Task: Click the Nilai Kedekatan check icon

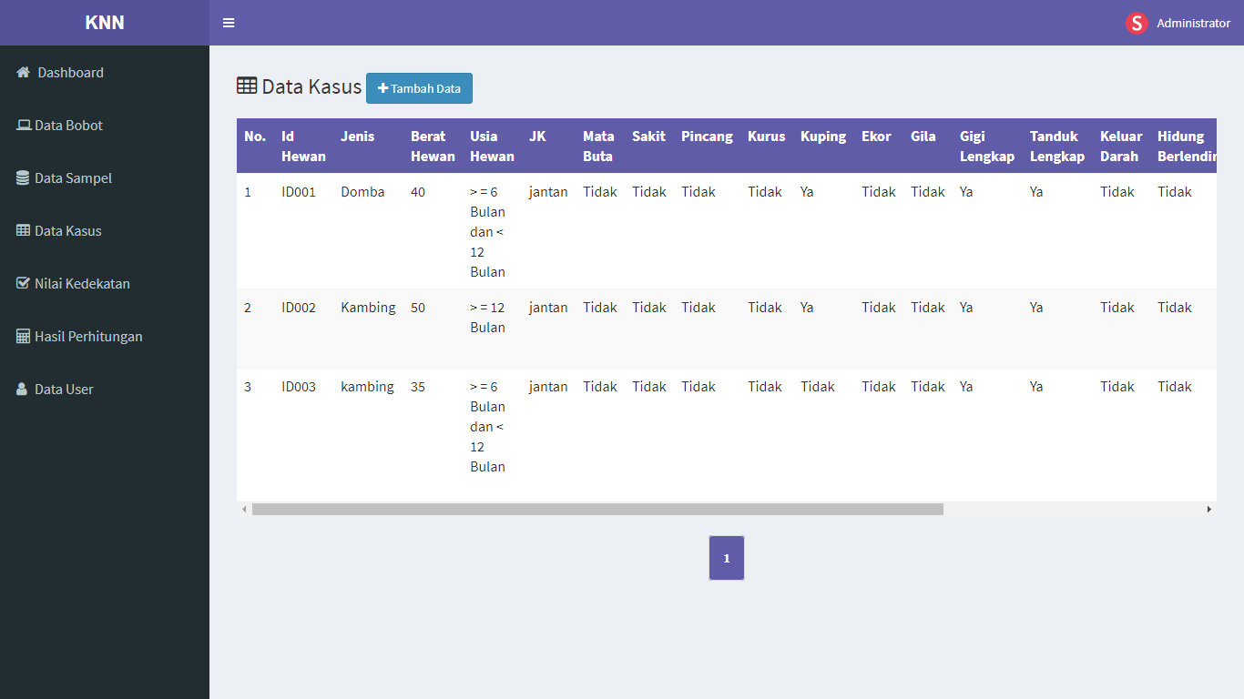Action: coord(24,283)
